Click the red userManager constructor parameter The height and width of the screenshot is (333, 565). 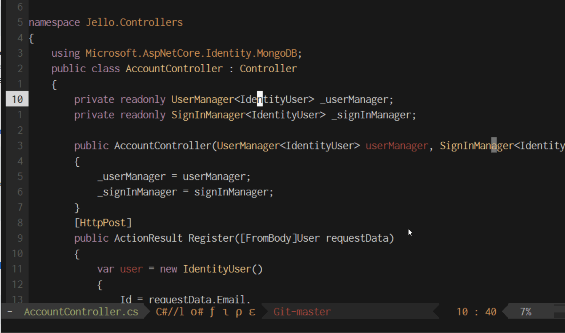pos(397,146)
